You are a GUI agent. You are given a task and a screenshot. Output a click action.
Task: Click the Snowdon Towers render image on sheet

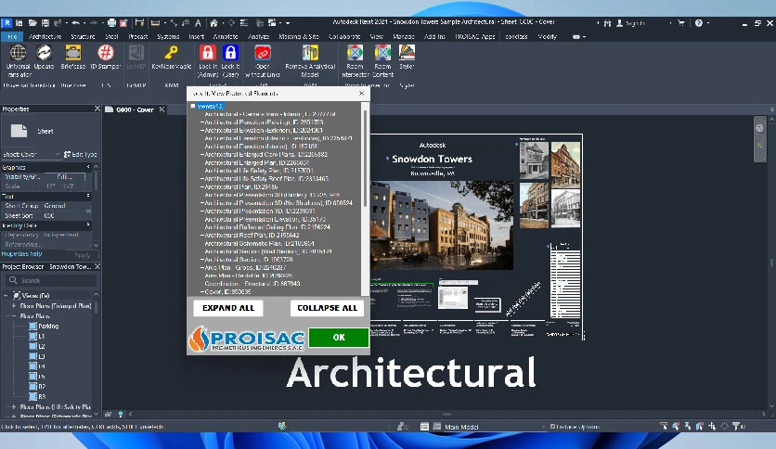[x=442, y=225]
